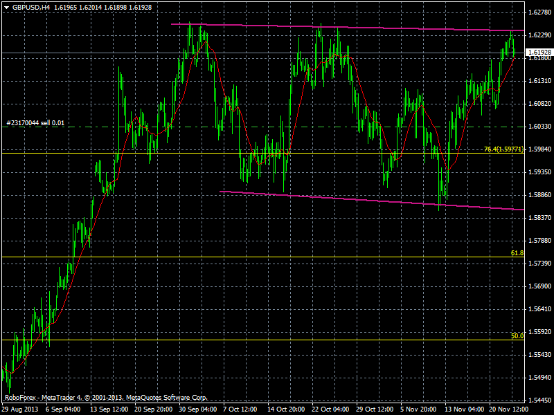554x415 pixels.
Task: Click the 20 Nov 12:00 time label
Action: click(x=508, y=409)
